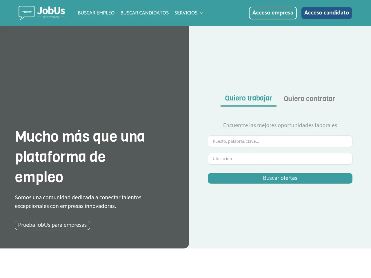The width and height of the screenshot is (371, 278).
Task: Click the Acceso empresa button
Action: tap(273, 13)
